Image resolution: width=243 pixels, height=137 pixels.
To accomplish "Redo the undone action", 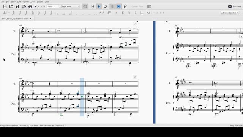I will pyautogui.click(x=43, y=6).
